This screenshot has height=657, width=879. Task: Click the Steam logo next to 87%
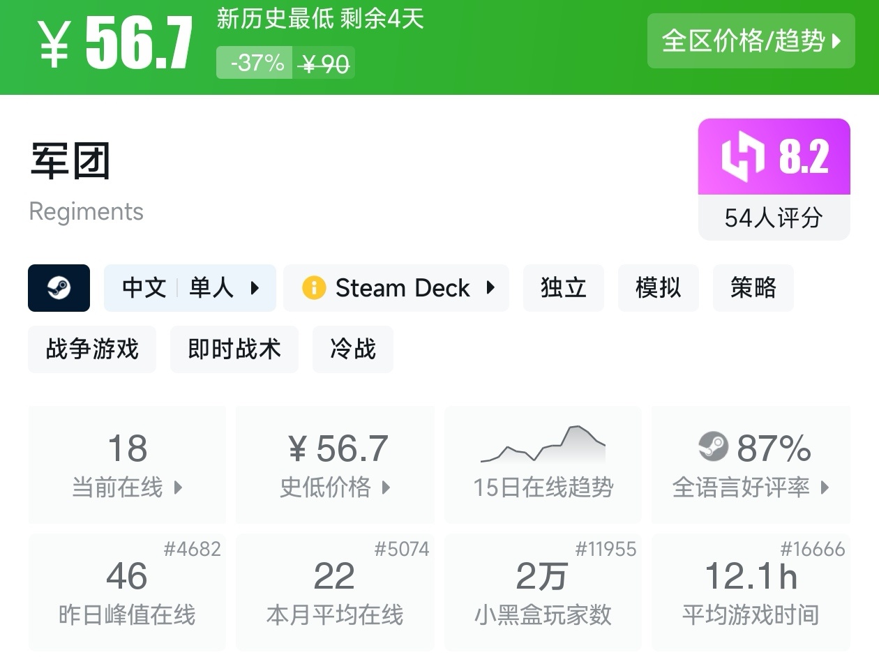pyautogui.click(x=713, y=447)
